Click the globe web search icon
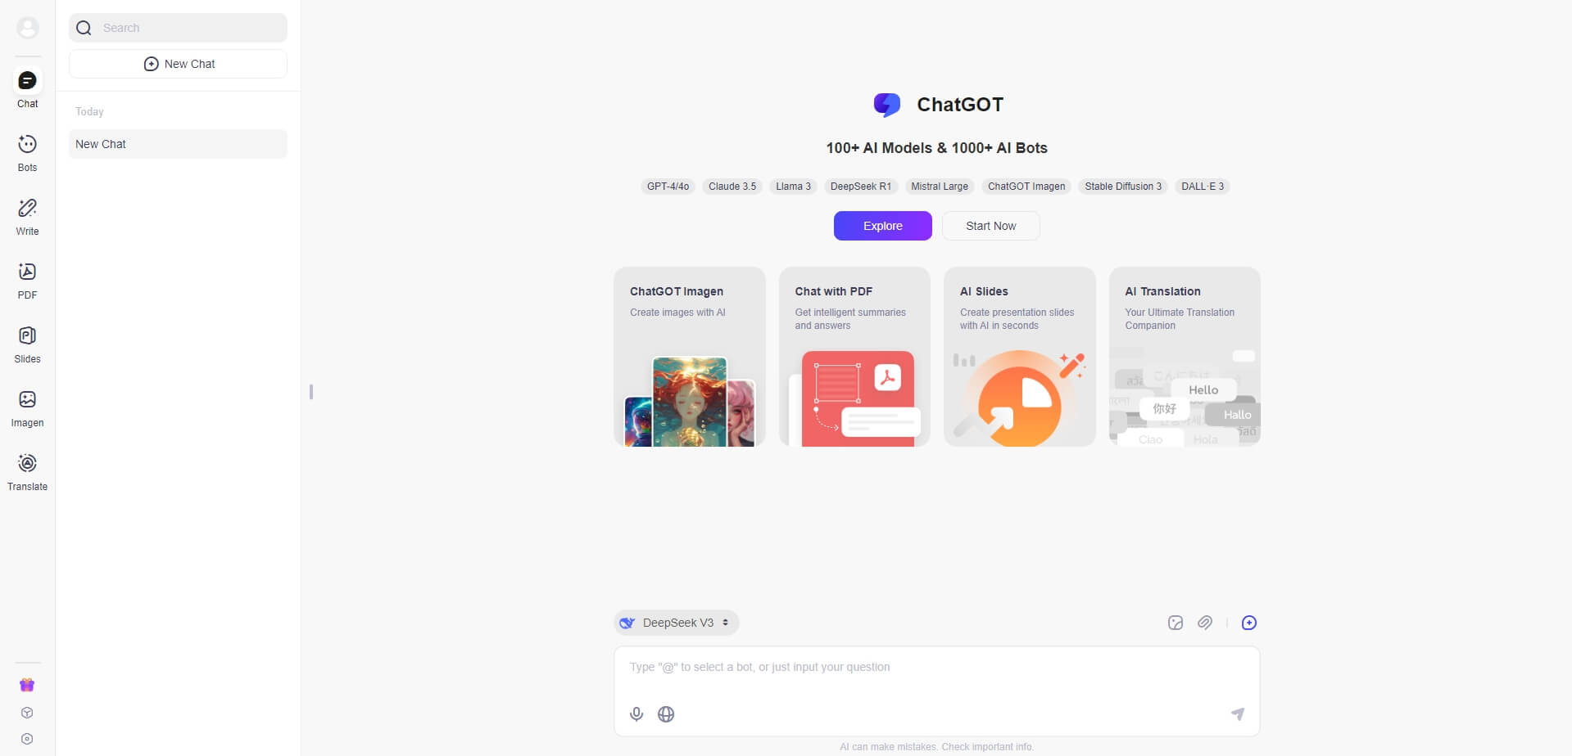 666,714
